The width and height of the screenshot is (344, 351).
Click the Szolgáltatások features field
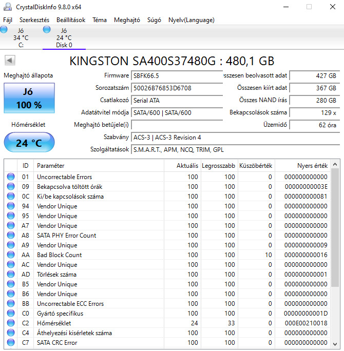tap(235, 149)
